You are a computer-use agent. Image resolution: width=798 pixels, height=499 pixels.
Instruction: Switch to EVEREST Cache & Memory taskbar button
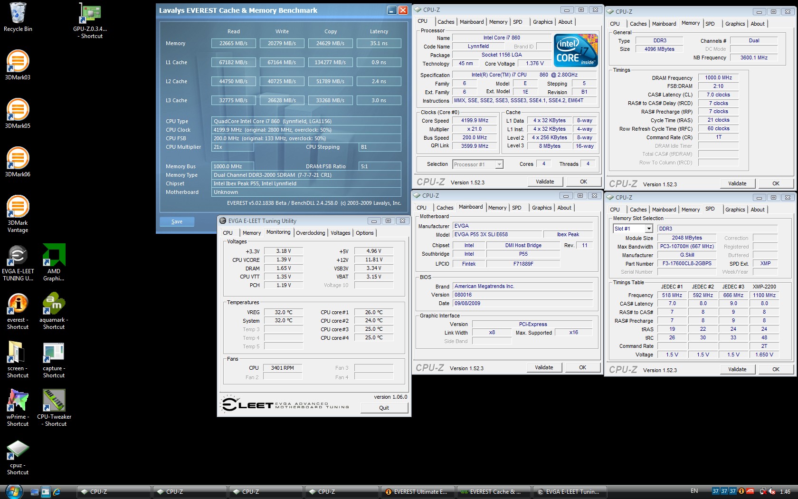pyautogui.click(x=493, y=492)
